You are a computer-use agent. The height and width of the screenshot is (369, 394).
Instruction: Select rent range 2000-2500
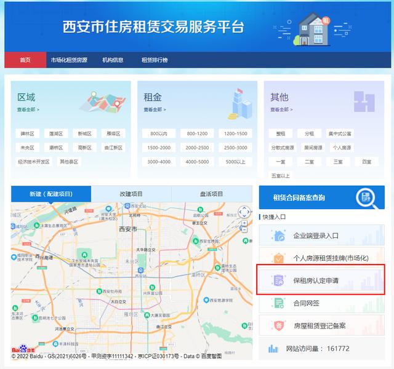[197, 148]
